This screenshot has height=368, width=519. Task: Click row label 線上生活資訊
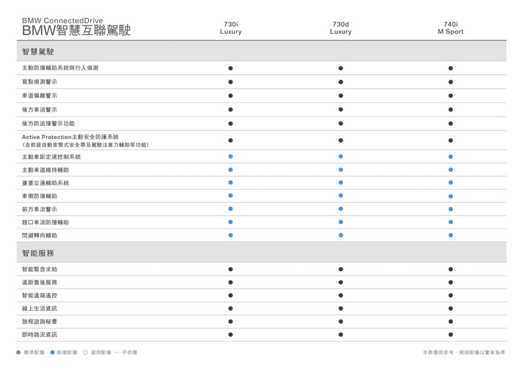[x=40, y=308]
